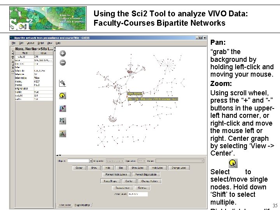Viewport: 280px width, 210px height.
Task: Select the color row value
Action: pos(44,60)
